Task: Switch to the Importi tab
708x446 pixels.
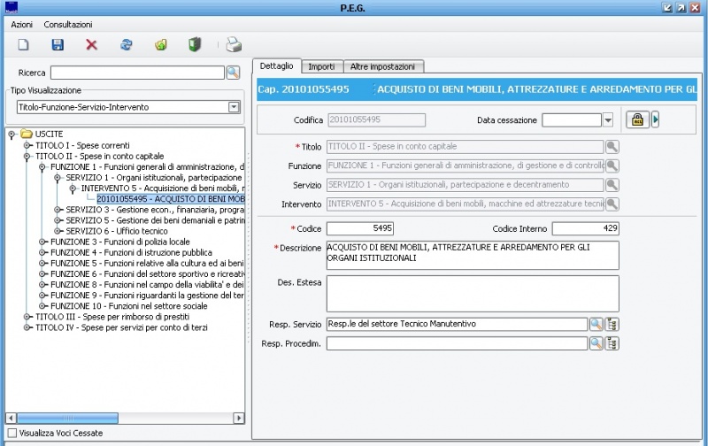Action: [321, 66]
